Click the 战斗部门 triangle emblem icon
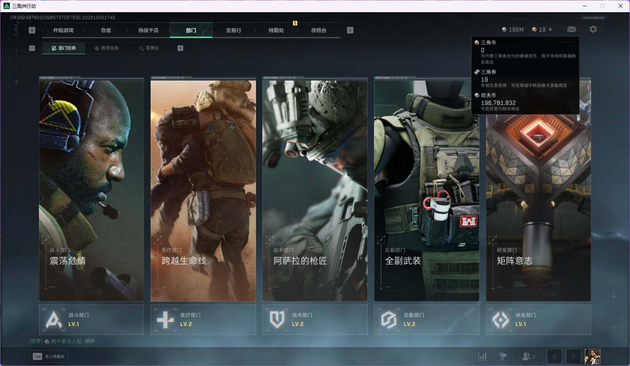 point(53,320)
